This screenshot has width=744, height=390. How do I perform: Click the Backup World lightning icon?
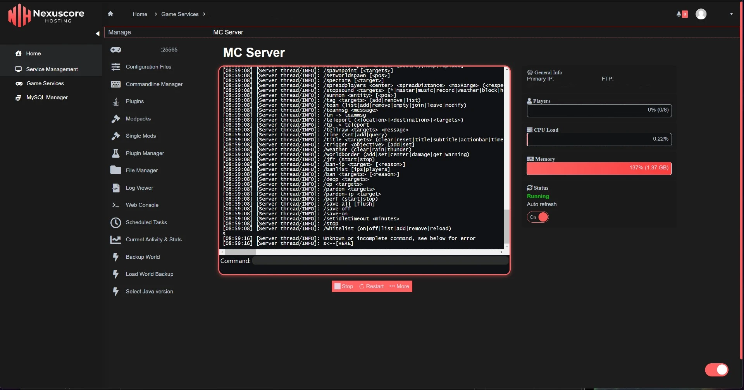click(116, 257)
